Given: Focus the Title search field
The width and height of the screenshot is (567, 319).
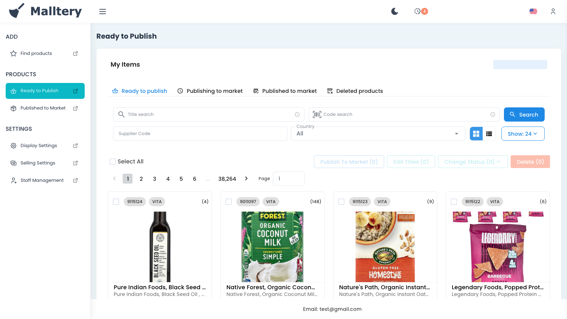Looking at the screenshot, I should coord(209,114).
